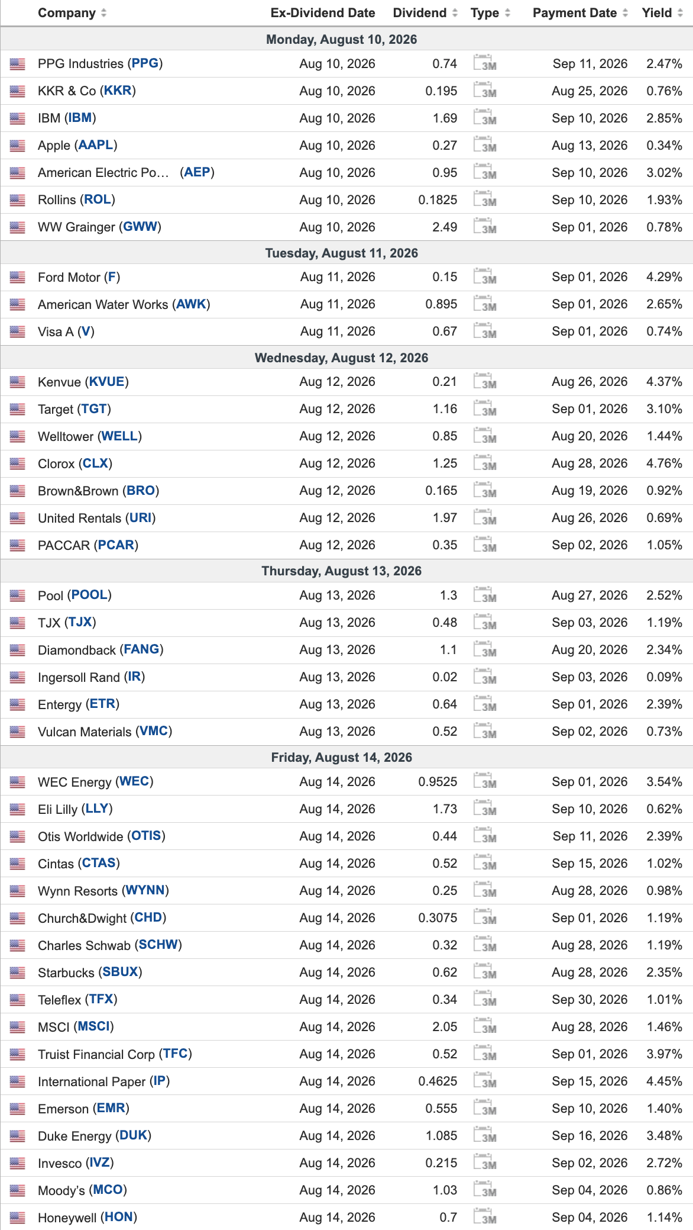Click the US flag next to Pool
This screenshot has height=1230, width=693.
(18, 595)
